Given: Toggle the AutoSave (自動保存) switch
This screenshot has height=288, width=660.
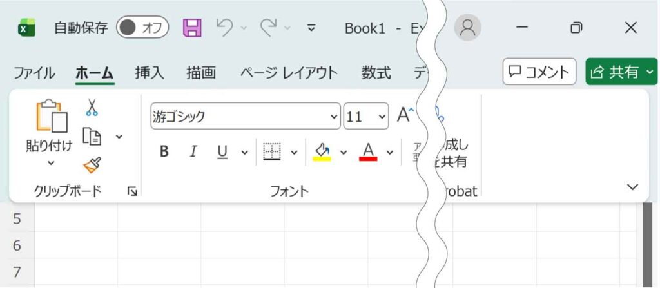Looking at the screenshot, I should click(x=142, y=28).
